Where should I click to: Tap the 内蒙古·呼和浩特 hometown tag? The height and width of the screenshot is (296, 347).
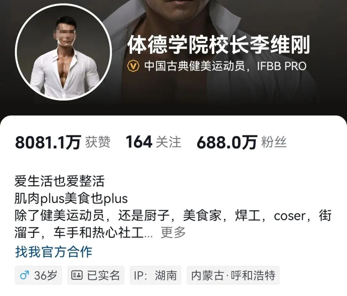(233, 275)
